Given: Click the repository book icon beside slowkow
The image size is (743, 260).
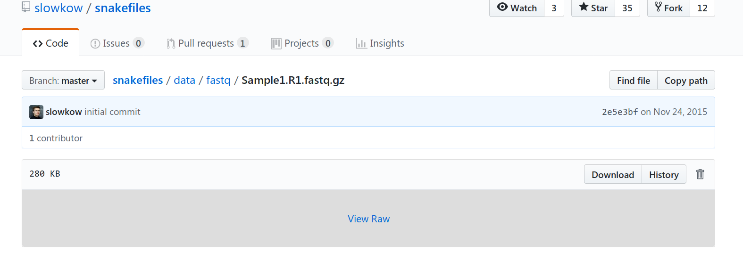Looking at the screenshot, I should (26, 7).
